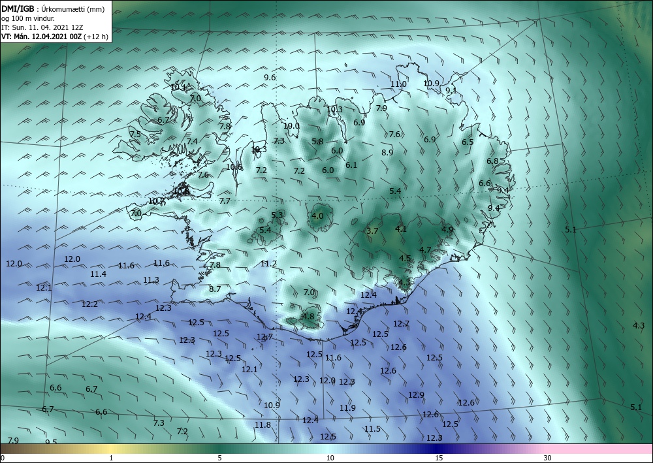653x463 pixels.
Task: Select the 'VT: Mán. 12.04.2021 00Z' valid-time line
Action: [41, 37]
